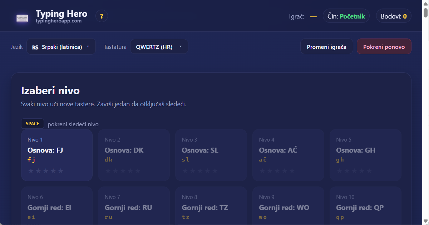Image resolution: width=429 pixels, height=225 pixels.
Task: Select the Nivo 6 Gornji red: EI card
Action: tap(57, 206)
